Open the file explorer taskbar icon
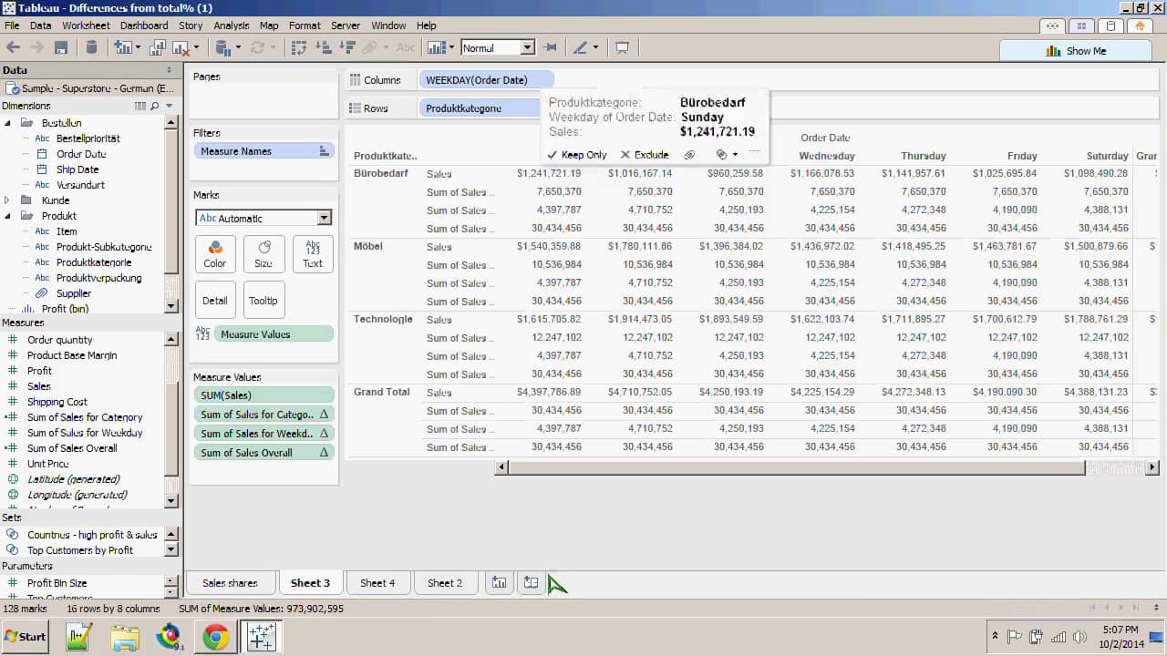This screenshot has width=1167, height=656. click(x=125, y=636)
